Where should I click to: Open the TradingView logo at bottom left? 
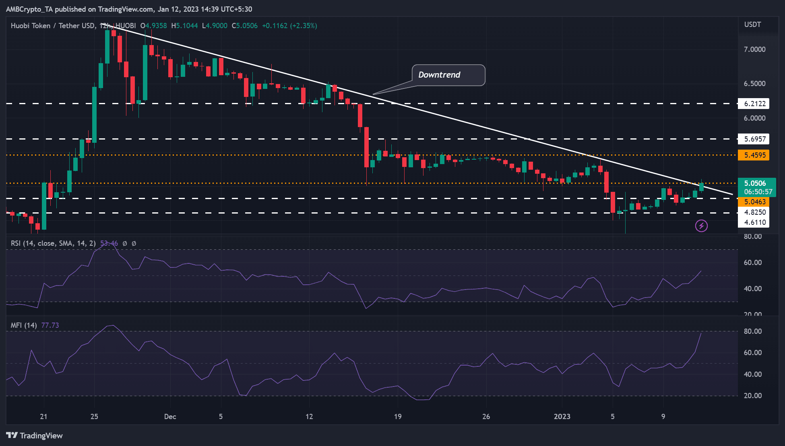(35, 436)
